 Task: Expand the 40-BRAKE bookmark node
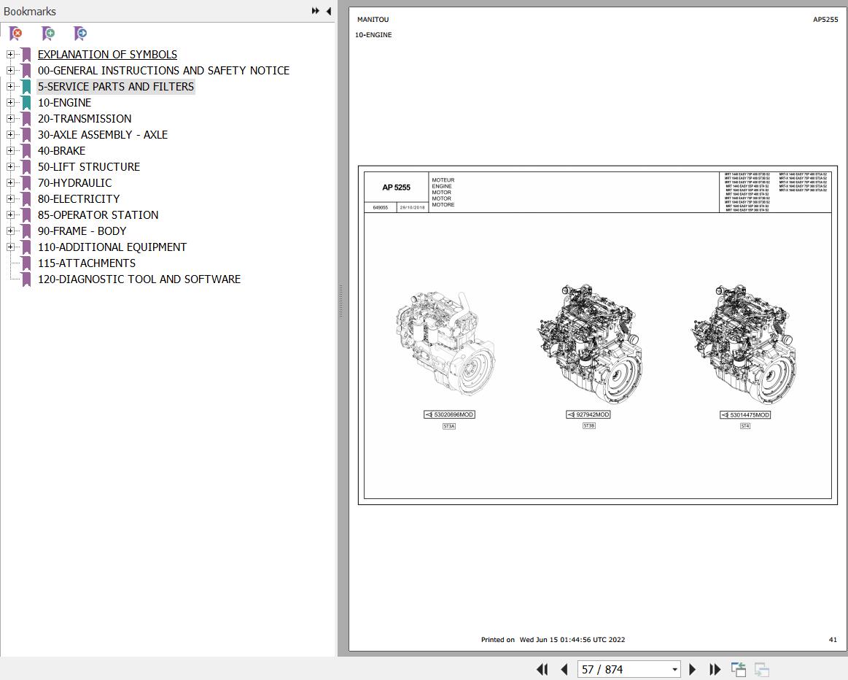[x=10, y=150]
